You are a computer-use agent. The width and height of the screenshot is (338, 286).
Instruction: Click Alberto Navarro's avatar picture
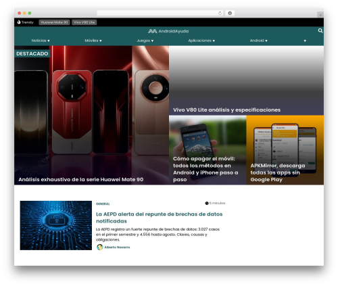click(x=100, y=247)
